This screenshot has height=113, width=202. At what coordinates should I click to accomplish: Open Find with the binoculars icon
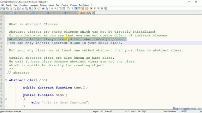pos(43,8)
